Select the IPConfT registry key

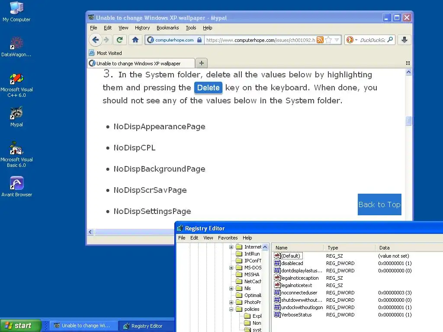coord(249,261)
